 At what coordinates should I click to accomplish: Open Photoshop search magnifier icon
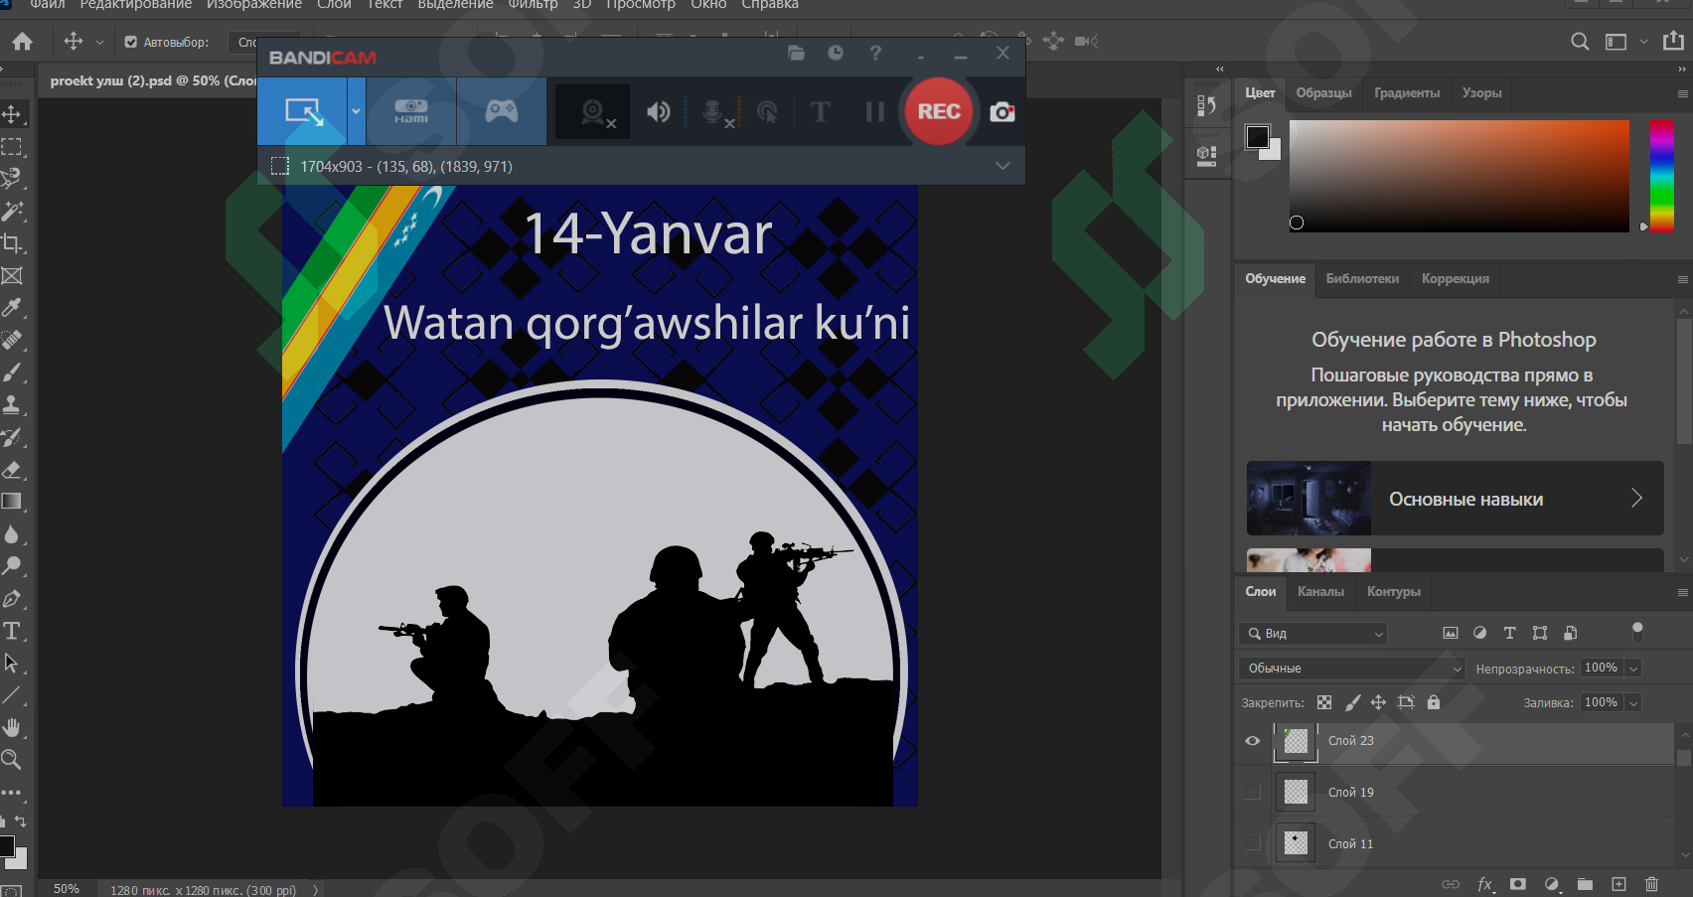(1580, 42)
